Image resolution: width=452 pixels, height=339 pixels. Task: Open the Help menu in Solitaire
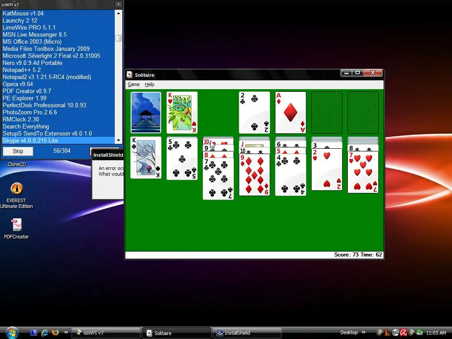(x=149, y=84)
